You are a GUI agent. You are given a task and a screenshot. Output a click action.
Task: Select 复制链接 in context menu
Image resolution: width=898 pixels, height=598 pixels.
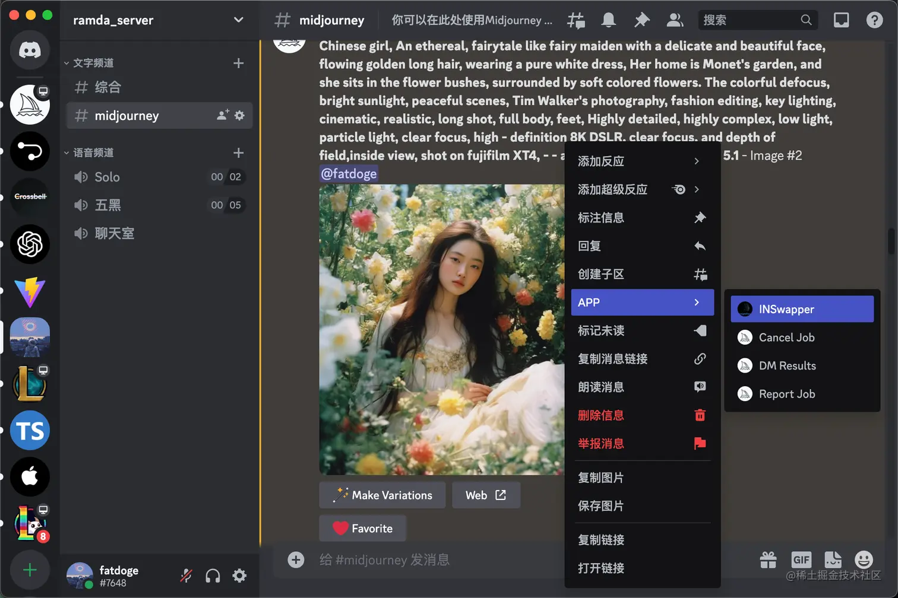pyautogui.click(x=642, y=540)
